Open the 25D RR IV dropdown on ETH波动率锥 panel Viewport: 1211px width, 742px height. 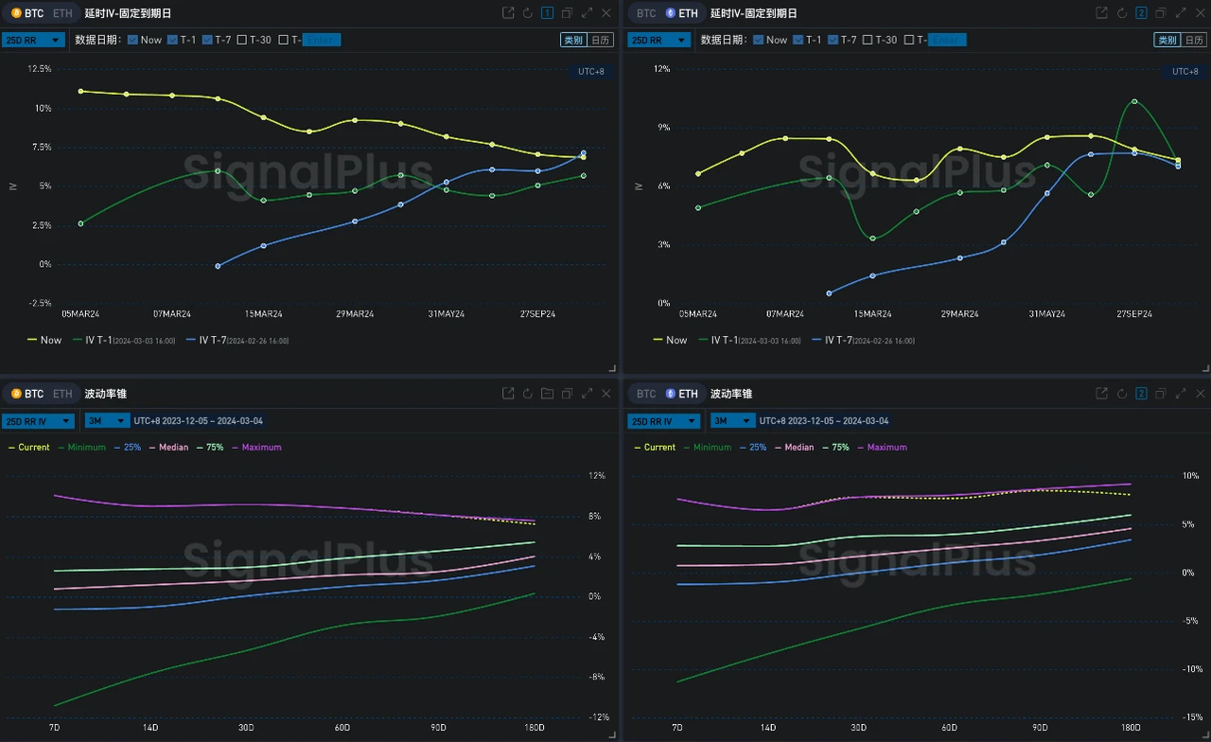click(663, 420)
